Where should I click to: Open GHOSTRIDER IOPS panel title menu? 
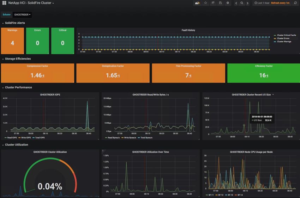tap(50, 95)
